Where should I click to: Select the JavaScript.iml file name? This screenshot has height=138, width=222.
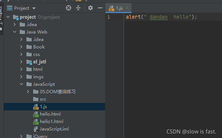(x=54, y=129)
